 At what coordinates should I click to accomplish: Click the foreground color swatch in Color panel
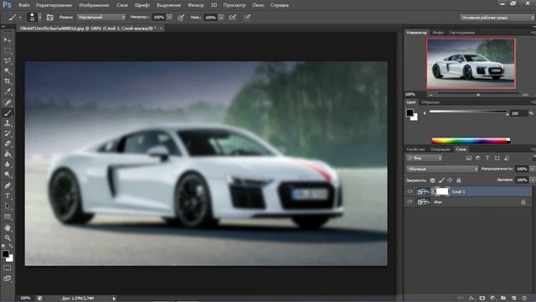click(410, 112)
